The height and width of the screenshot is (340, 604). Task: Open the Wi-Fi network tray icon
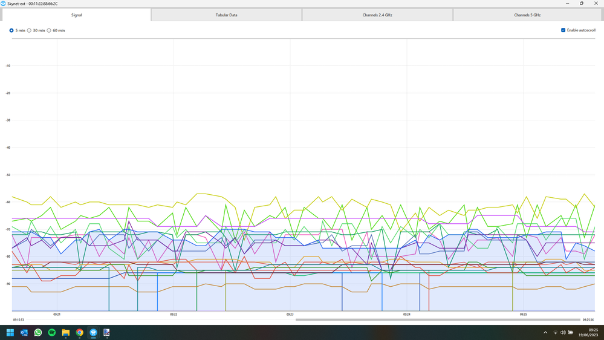click(x=556, y=333)
